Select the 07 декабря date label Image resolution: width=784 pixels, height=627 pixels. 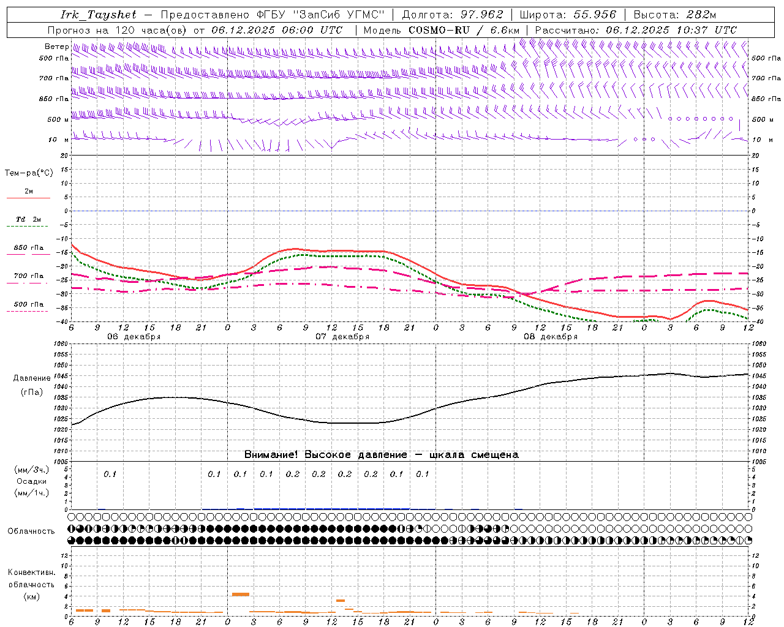coord(342,337)
